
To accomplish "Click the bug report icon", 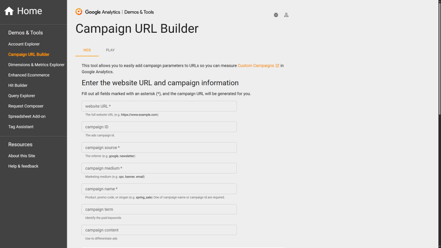I will [x=276, y=15].
